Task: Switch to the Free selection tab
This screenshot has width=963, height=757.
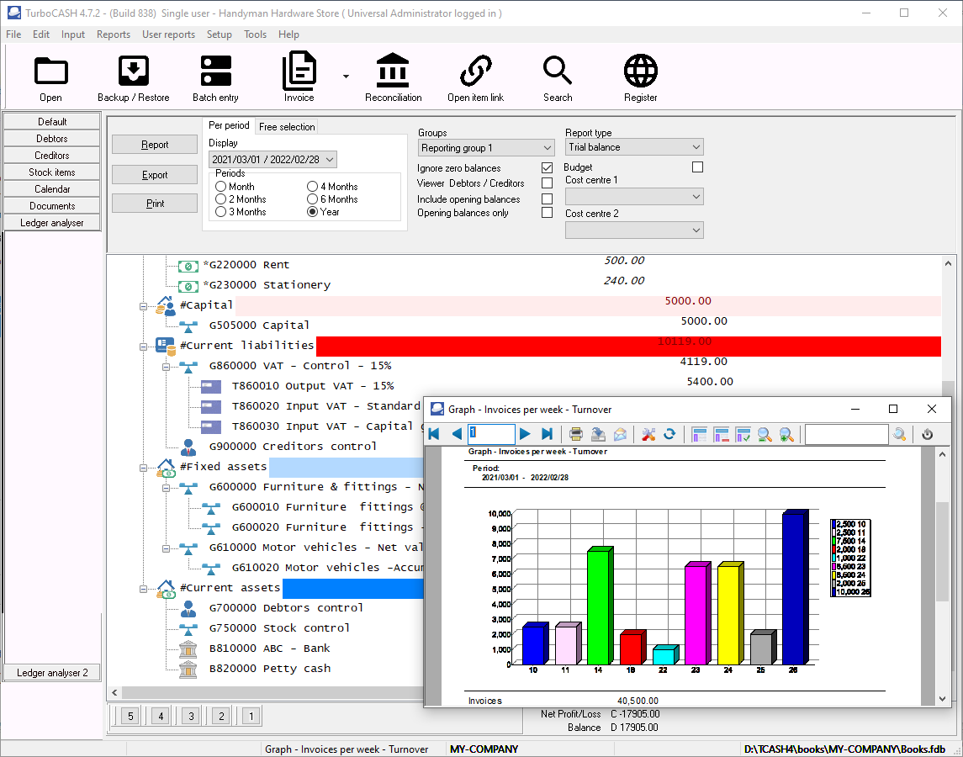Action: pyautogui.click(x=287, y=127)
